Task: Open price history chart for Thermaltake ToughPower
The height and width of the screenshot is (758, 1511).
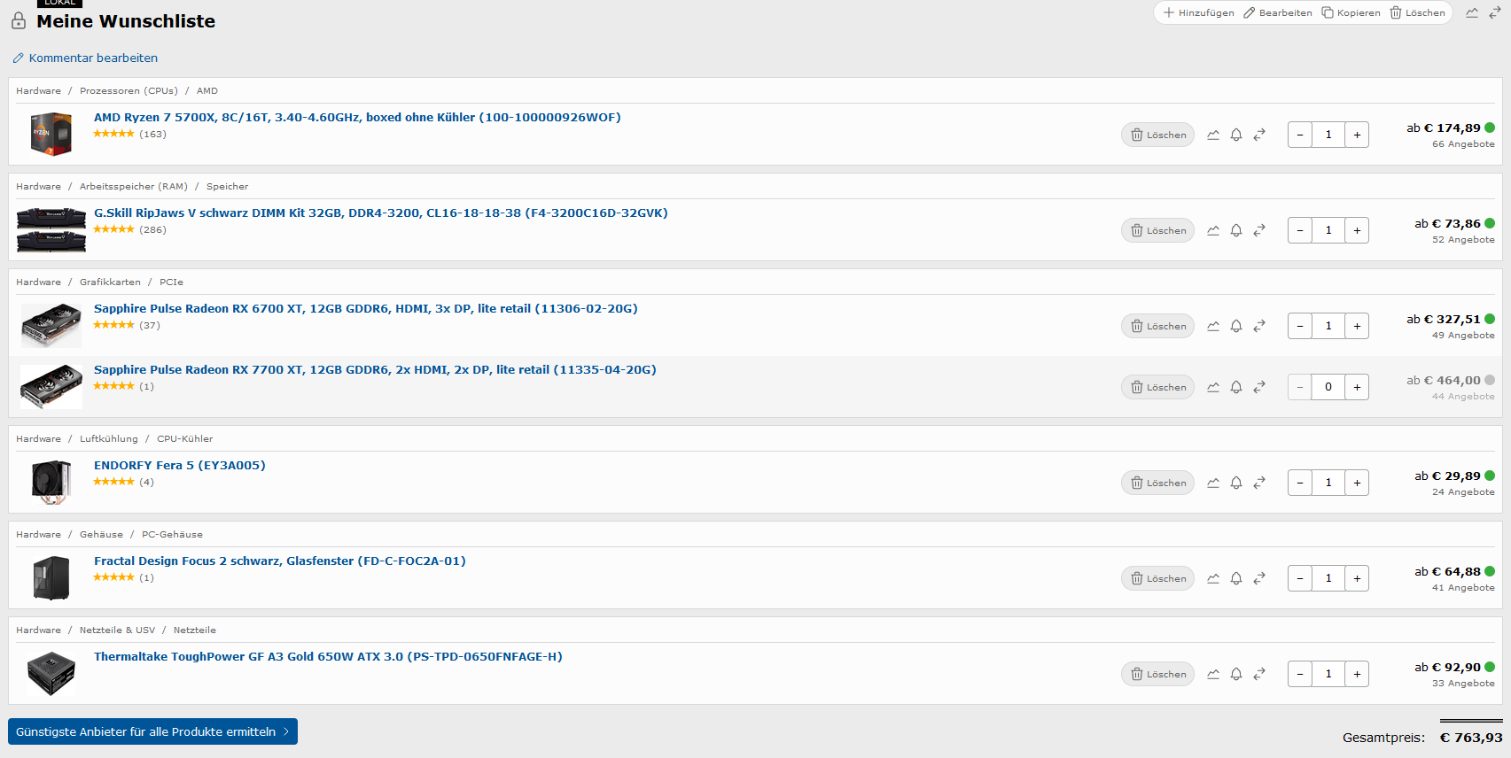Action: coord(1213,674)
